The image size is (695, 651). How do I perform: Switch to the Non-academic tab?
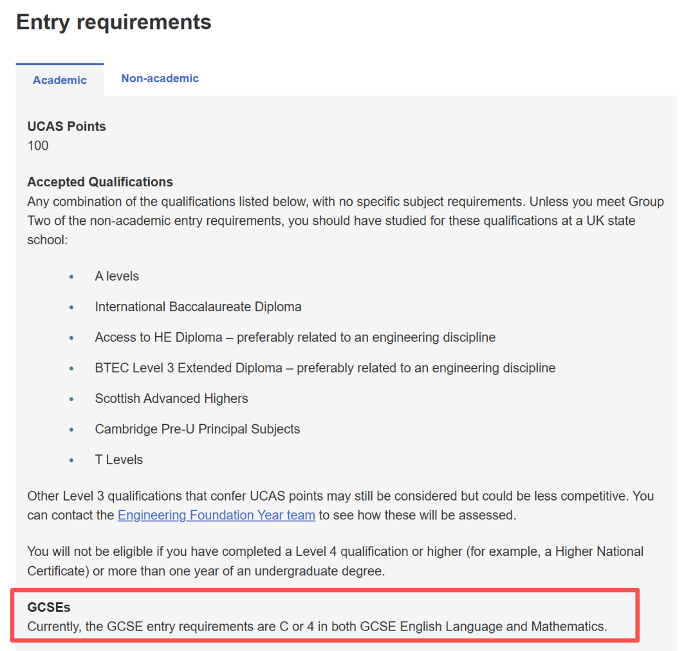tap(160, 78)
